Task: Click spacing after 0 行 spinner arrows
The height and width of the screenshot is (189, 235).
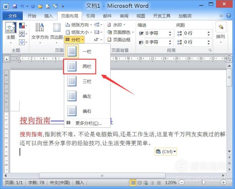Action: pyautogui.click(x=209, y=42)
